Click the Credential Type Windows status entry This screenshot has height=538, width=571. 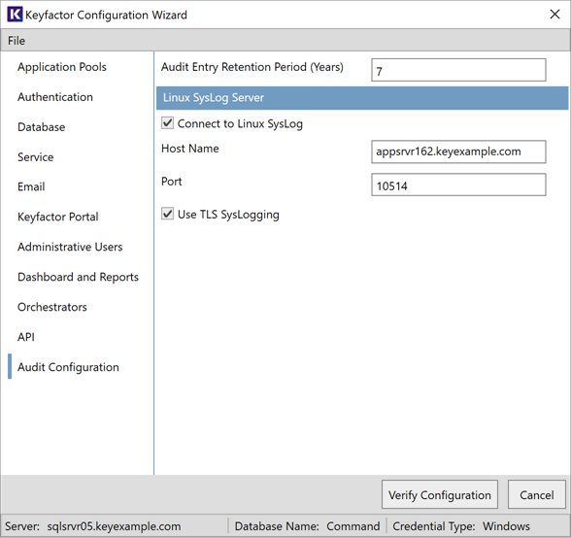pyautogui.click(x=461, y=526)
